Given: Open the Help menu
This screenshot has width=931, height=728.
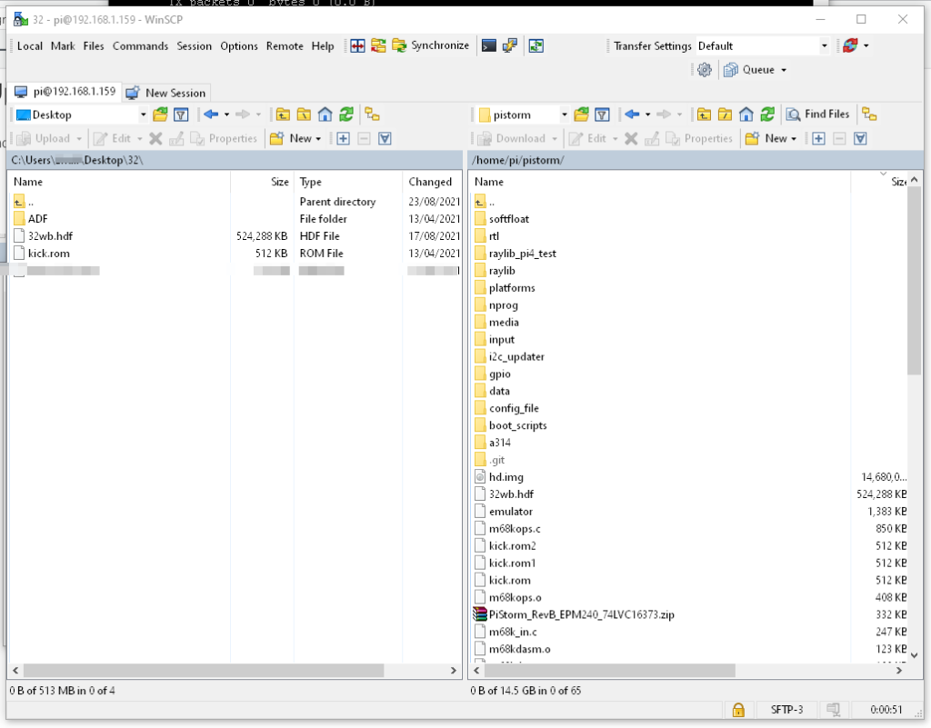Looking at the screenshot, I should pyautogui.click(x=323, y=45).
